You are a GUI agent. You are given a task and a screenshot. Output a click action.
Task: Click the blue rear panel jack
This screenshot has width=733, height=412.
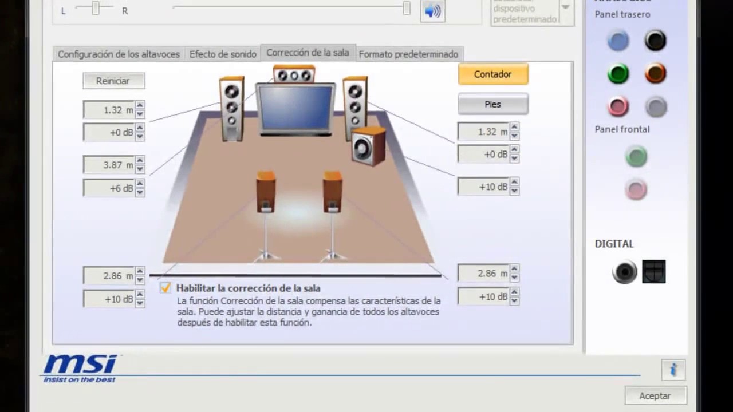[618, 41]
